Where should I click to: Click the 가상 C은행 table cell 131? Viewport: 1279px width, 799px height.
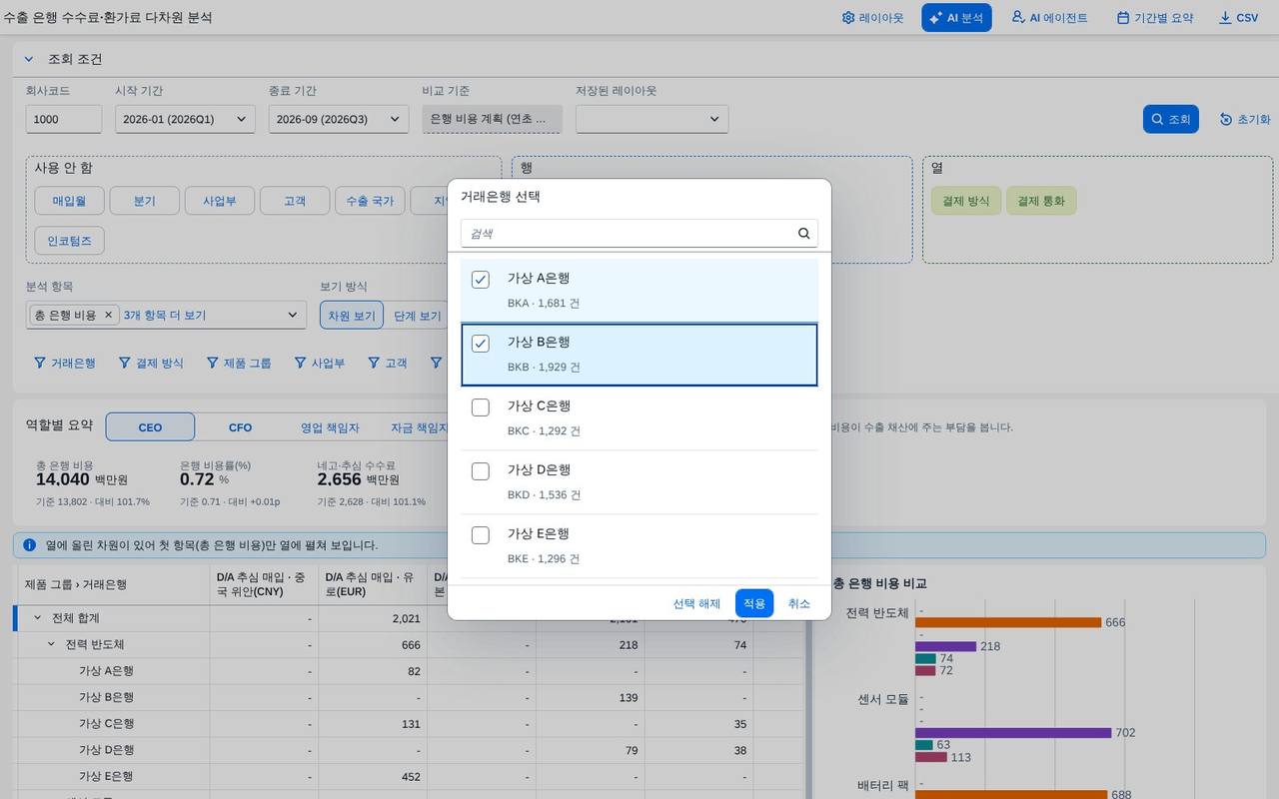pos(372,723)
